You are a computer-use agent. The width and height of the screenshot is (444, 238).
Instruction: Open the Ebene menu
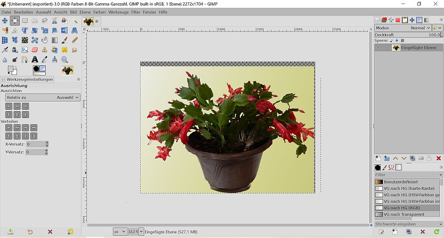[85, 12]
